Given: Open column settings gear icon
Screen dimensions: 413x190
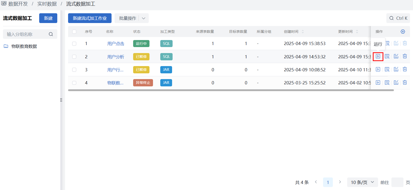Looking at the screenshot, I should coord(403,32).
